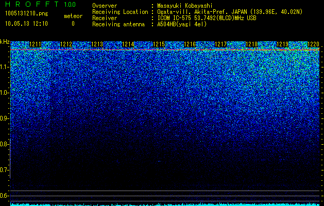The image size is (324, 206).
Task: Click time marker 1216
Action: click(x=190, y=44)
